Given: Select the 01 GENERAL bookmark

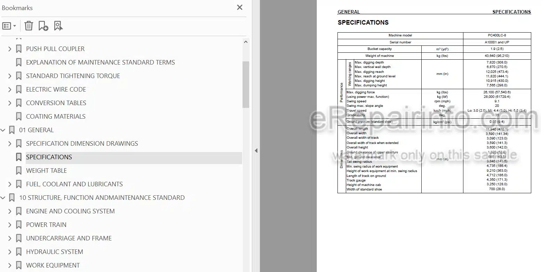Looking at the screenshot, I should [x=37, y=130].
